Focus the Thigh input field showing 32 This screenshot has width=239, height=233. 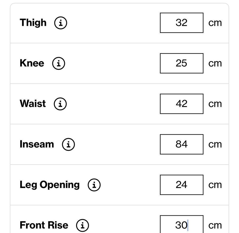pyautogui.click(x=182, y=23)
